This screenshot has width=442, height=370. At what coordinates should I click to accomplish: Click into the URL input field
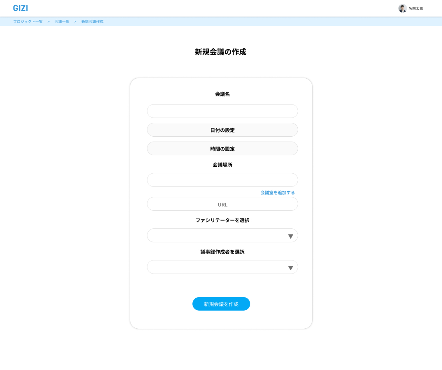coord(222,204)
